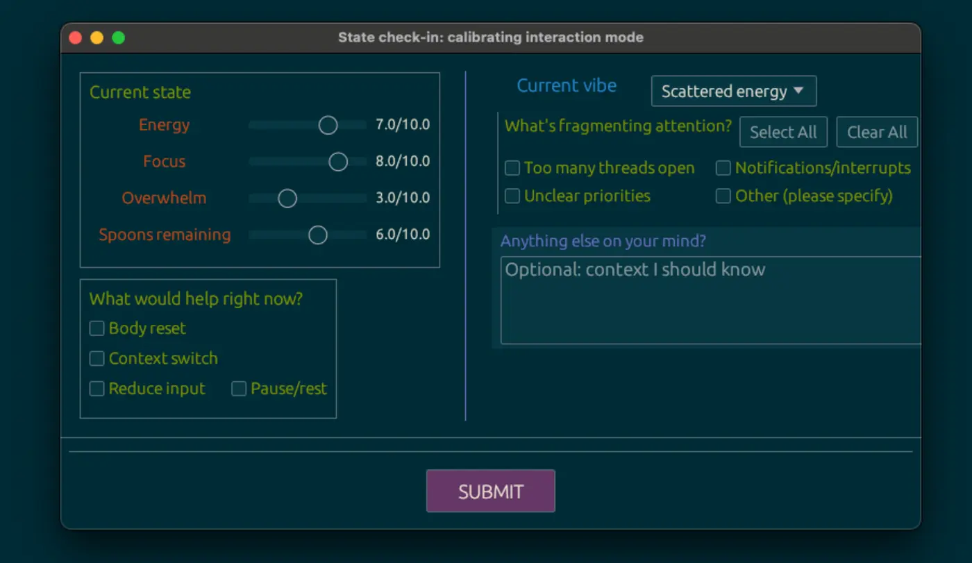The width and height of the screenshot is (972, 563).
Task: Grab the Spoons remaining slider handle
Action: coord(317,235)
